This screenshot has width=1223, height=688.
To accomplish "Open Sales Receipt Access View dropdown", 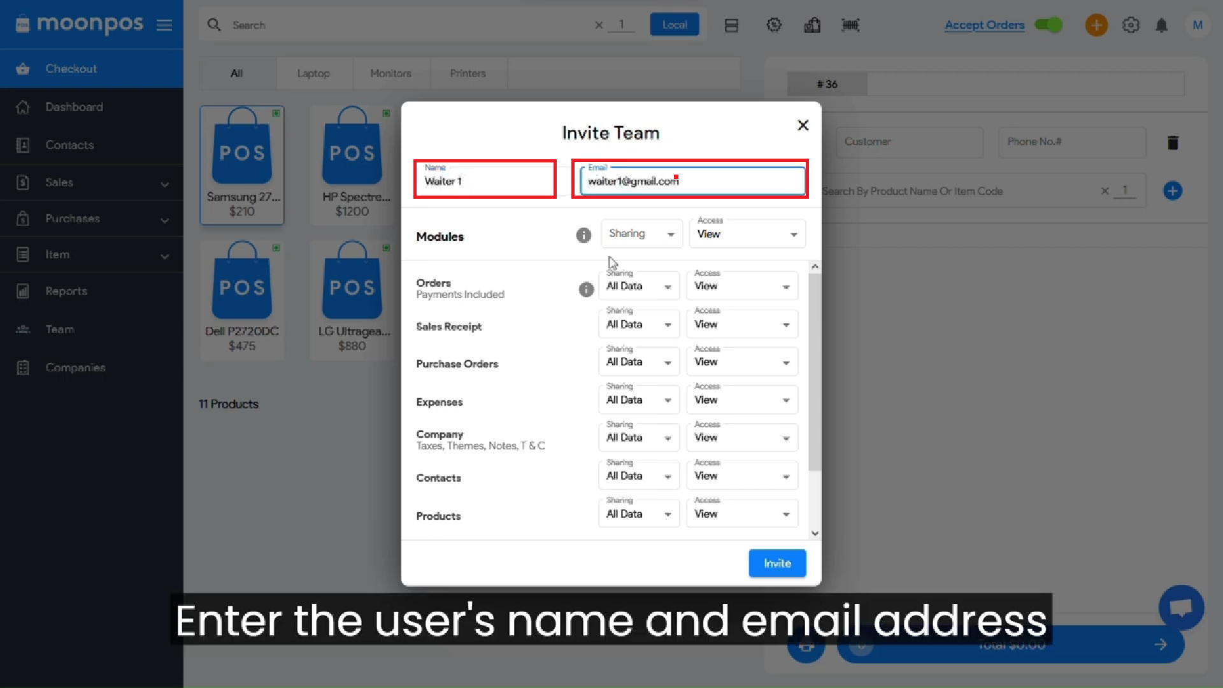I will [x=742, y=324].
